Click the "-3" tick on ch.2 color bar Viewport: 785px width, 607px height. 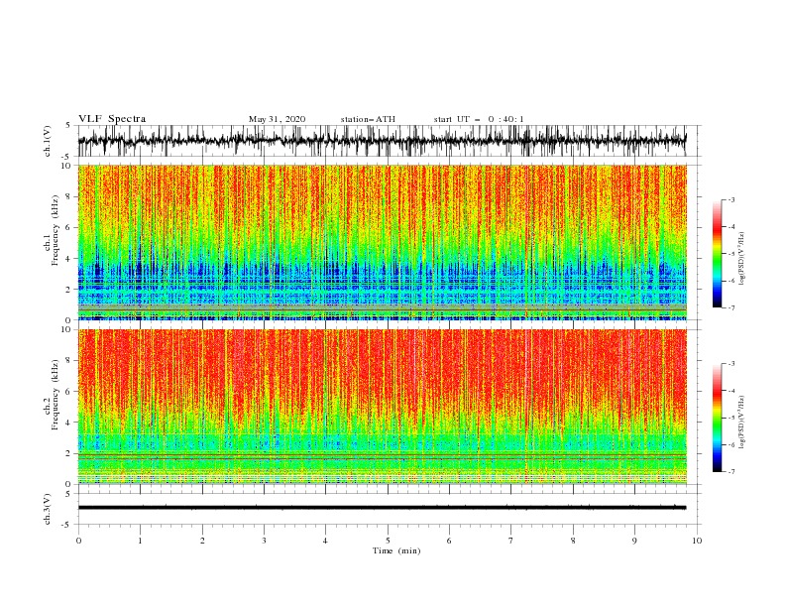pyautogui.click(x=730, y=364)
